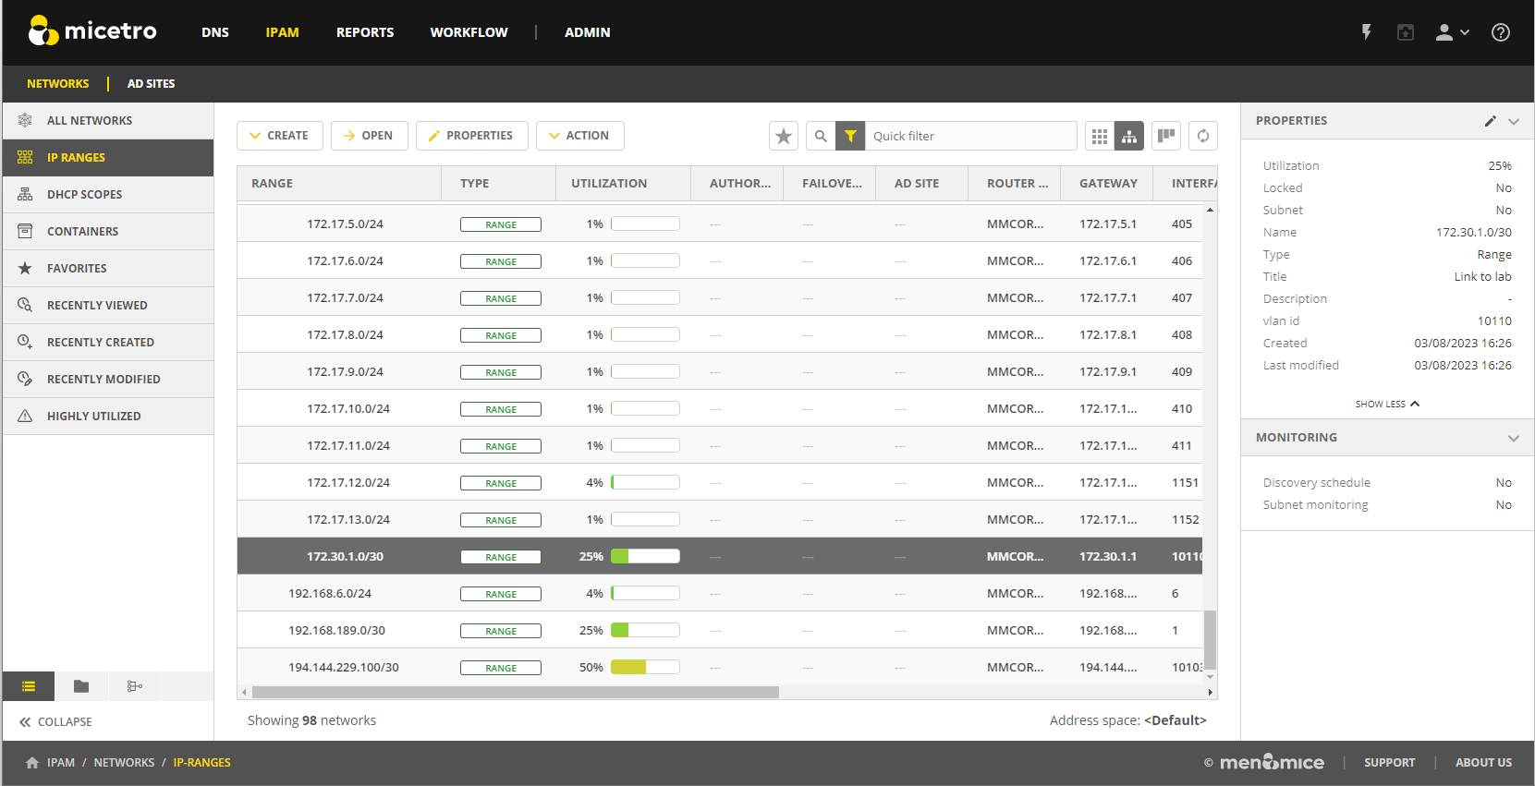Open the quick actions lightning icon

1366,32
